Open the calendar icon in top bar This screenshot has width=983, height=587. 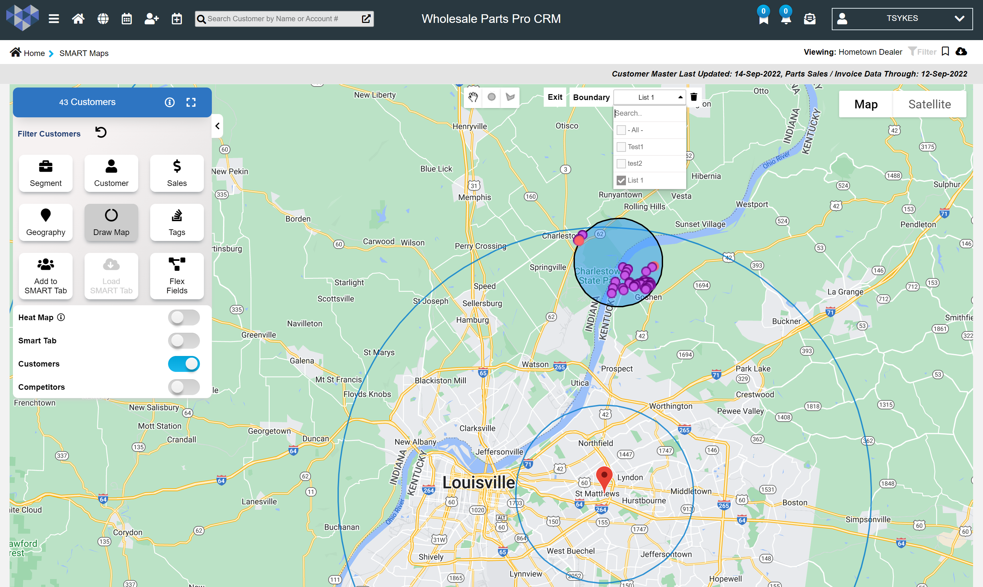point(127,19)
